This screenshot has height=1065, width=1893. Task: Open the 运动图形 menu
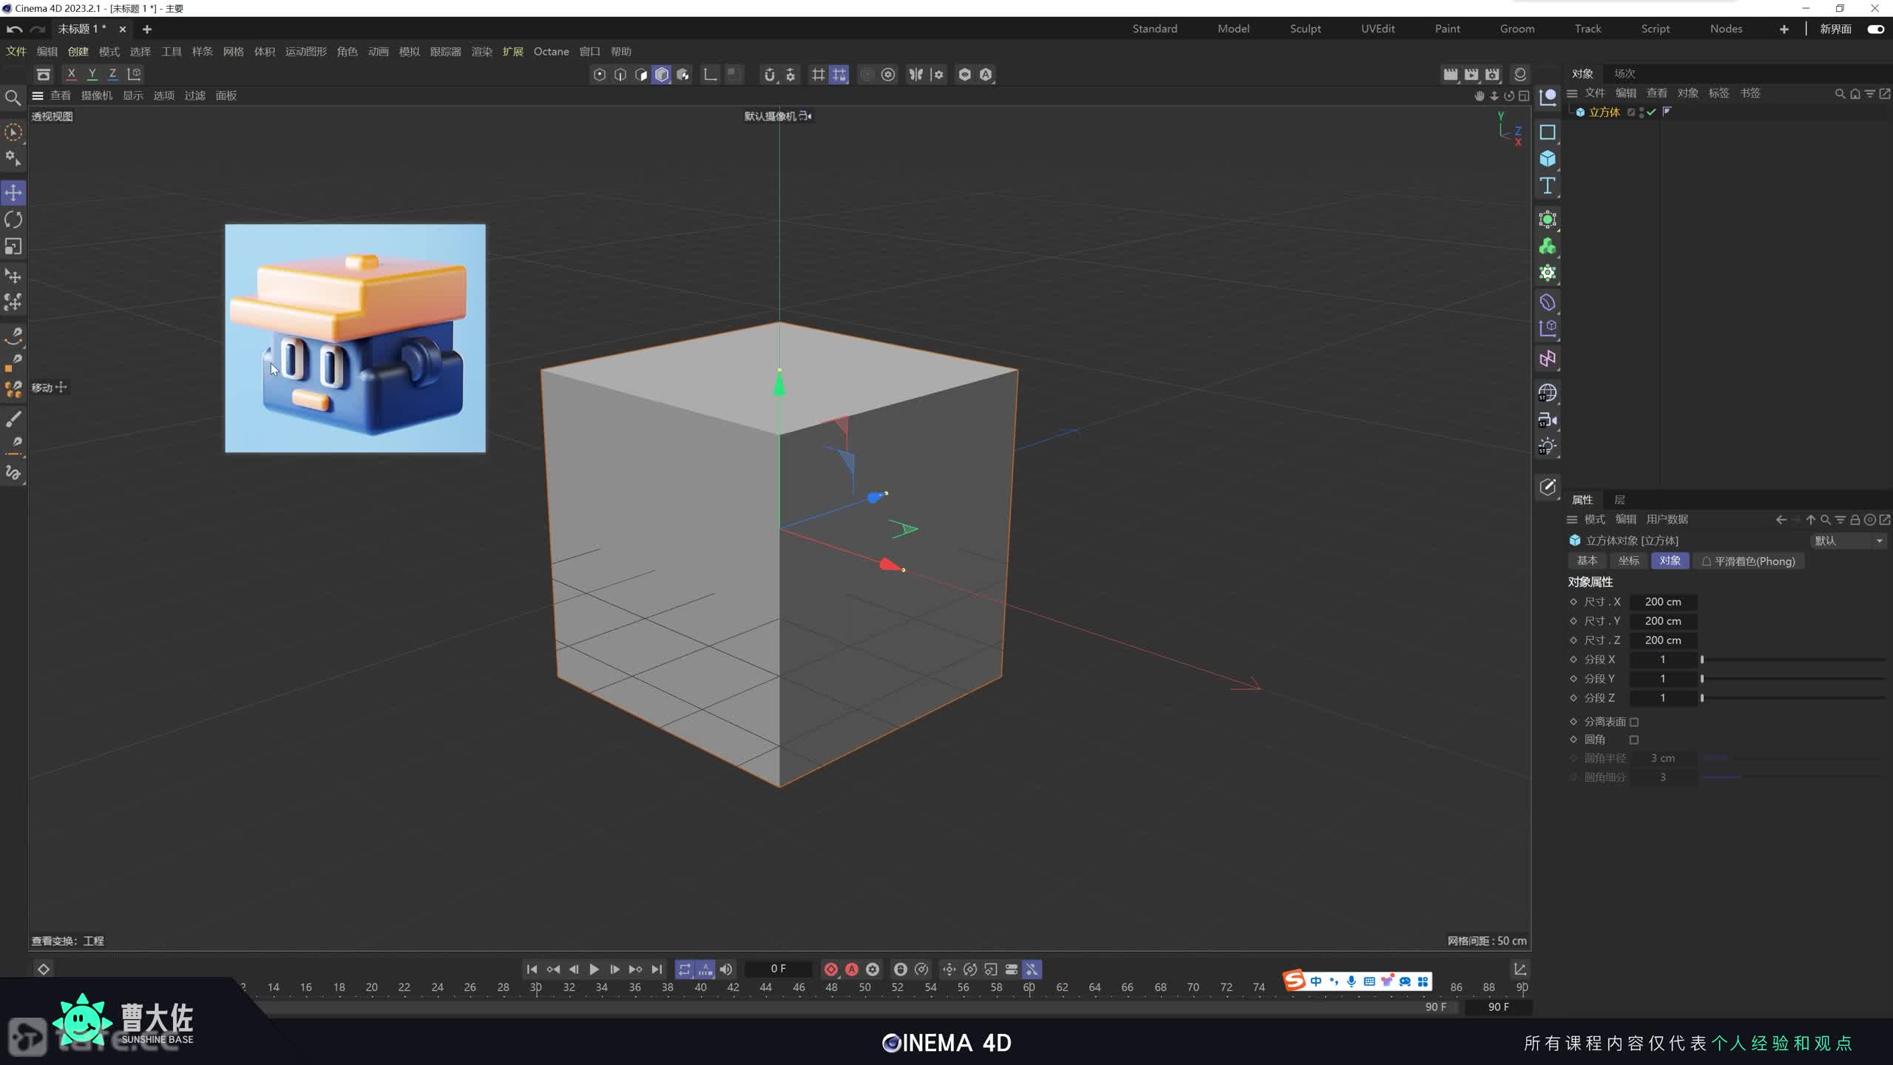[x=305, y=51]
